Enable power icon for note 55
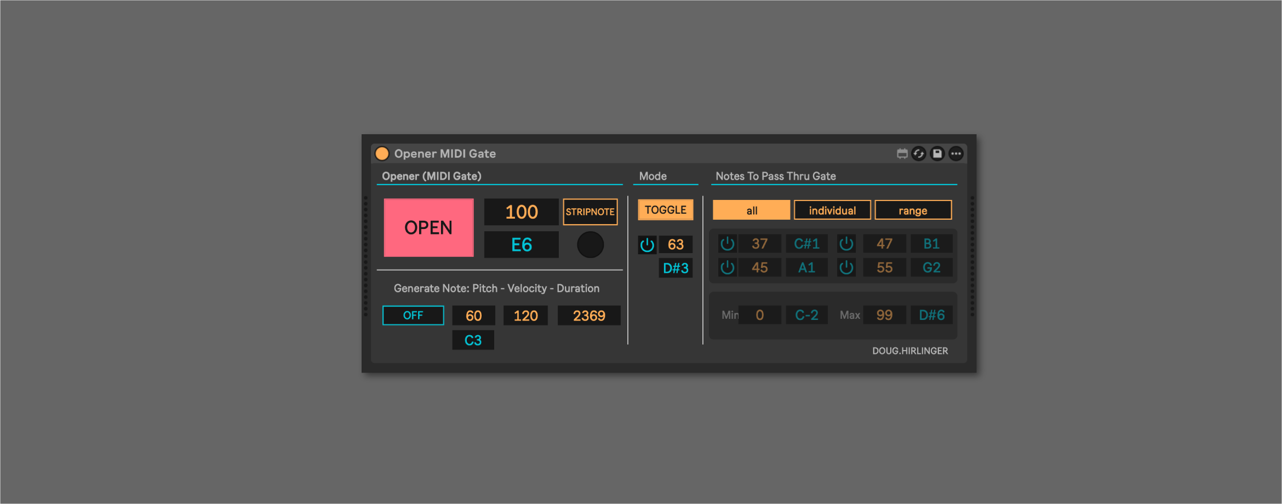Screen dimensions: 1282x504 point(846,268)
